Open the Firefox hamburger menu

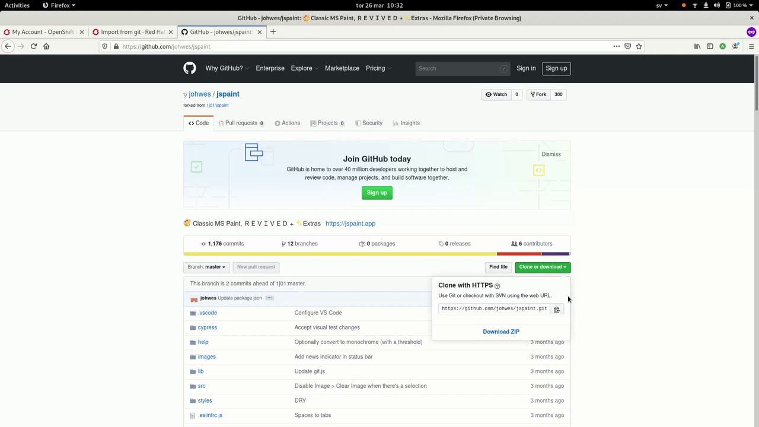[x=751, y=46]
